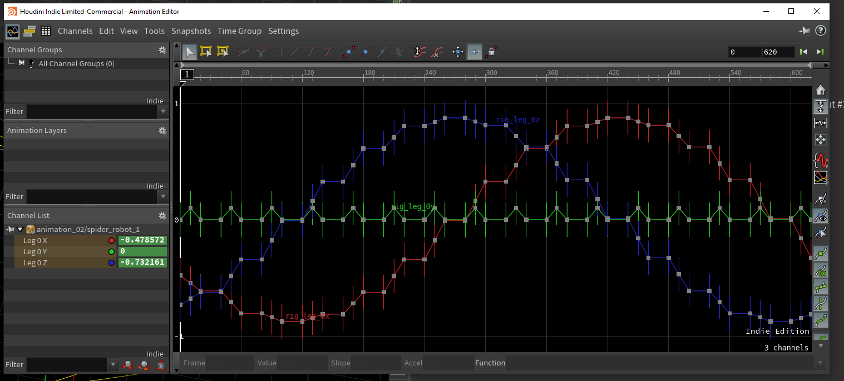
Task: Click the Home view icon
Action: click(821, 90)
